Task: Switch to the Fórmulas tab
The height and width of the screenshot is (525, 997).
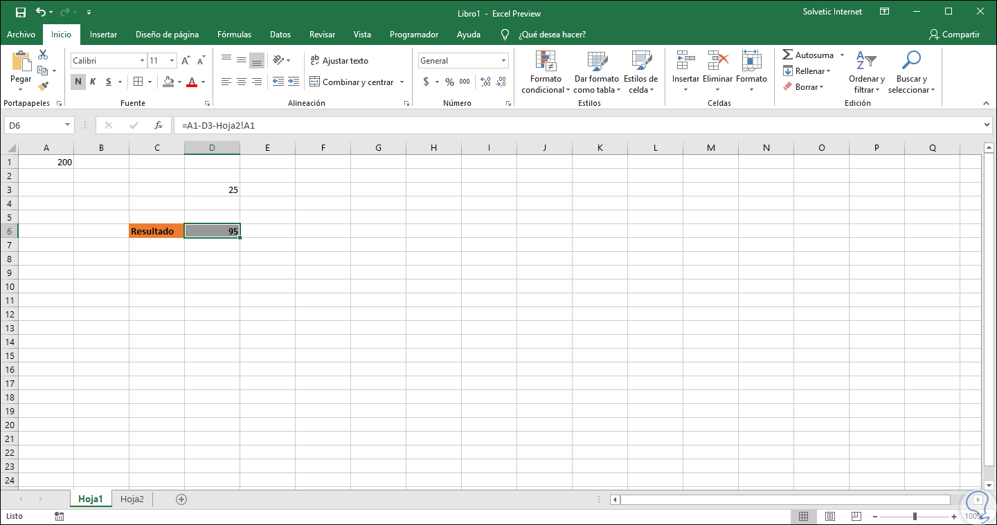Action: pos(234,35)
